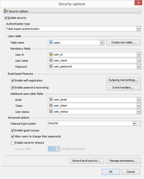This screenshot has width=144, height=179.
Task: Open the Password encryption SHA256 dropdown
Action: pyautogui.click(x=134, y=124)
